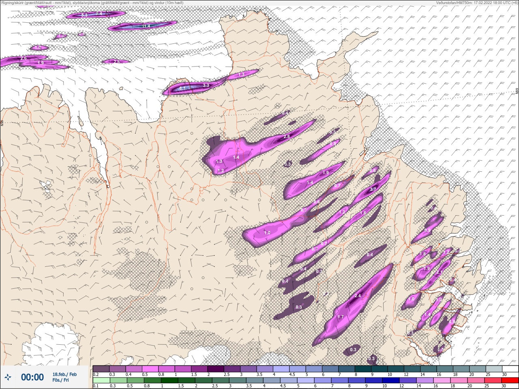Click the 1.6 value on the central band
519x389 pixels.
(363, 213)
